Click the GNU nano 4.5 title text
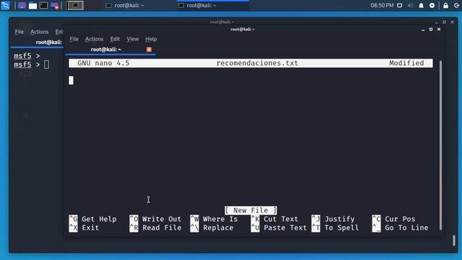This screenshot has width=462, height=260. pos(103,63)
